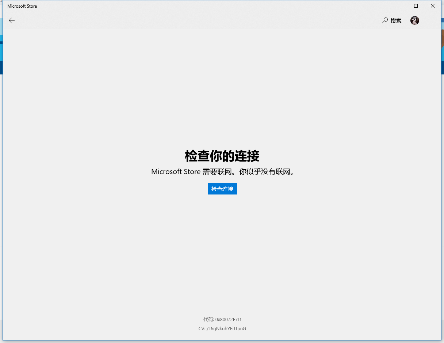Click the Microsoft Store window title
Image resolution: width=444 pixels, height=343 pixels.
pyautogui.click(x=22, y=6)
